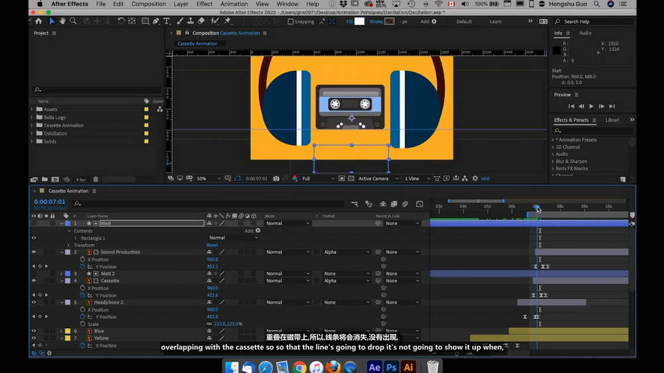Viewport: 664px width, 373px height.
Task: Switch to the Audio panel tab
Action: pos(585,33)
